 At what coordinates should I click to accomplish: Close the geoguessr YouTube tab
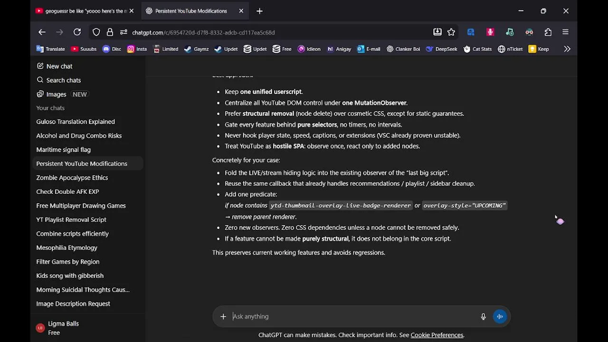click(132, 11)
